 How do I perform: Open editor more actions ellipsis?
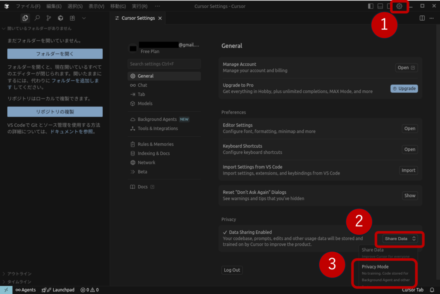tap(431, 18)
